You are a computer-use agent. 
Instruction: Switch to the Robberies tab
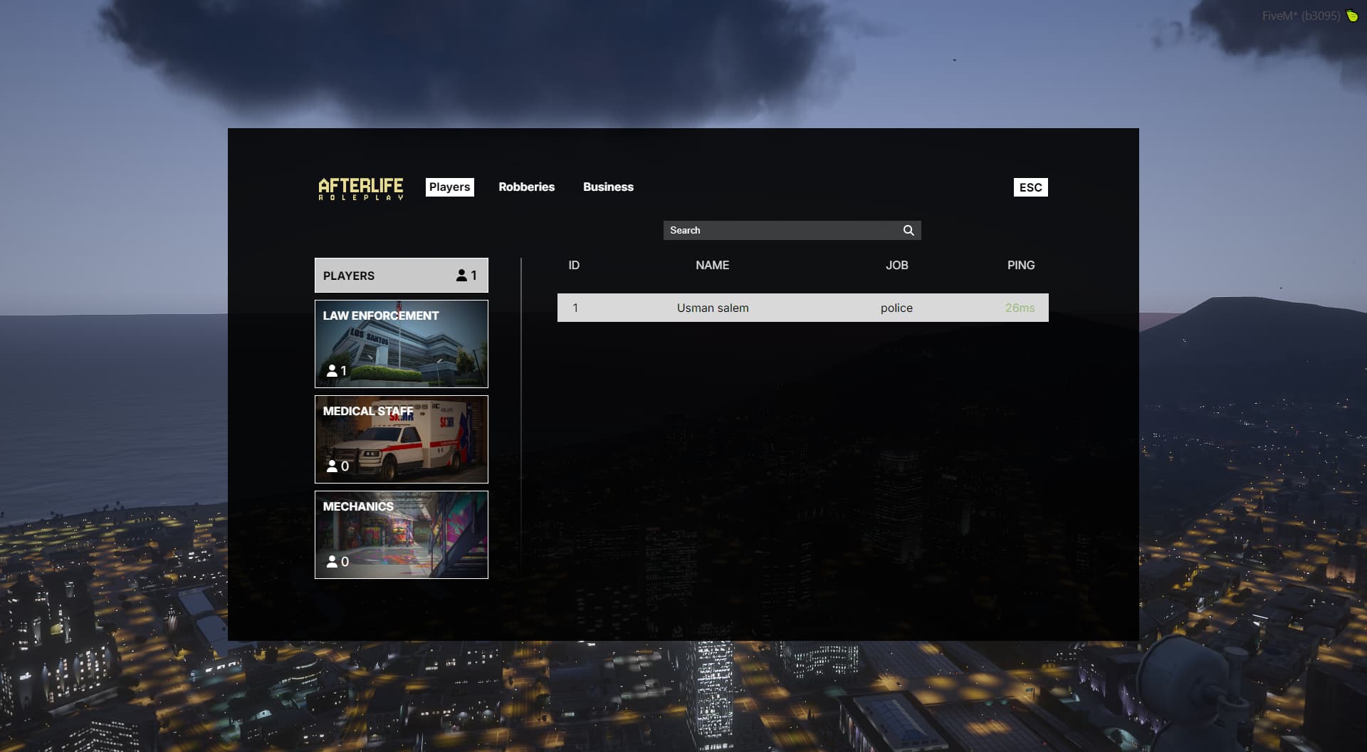526,187
